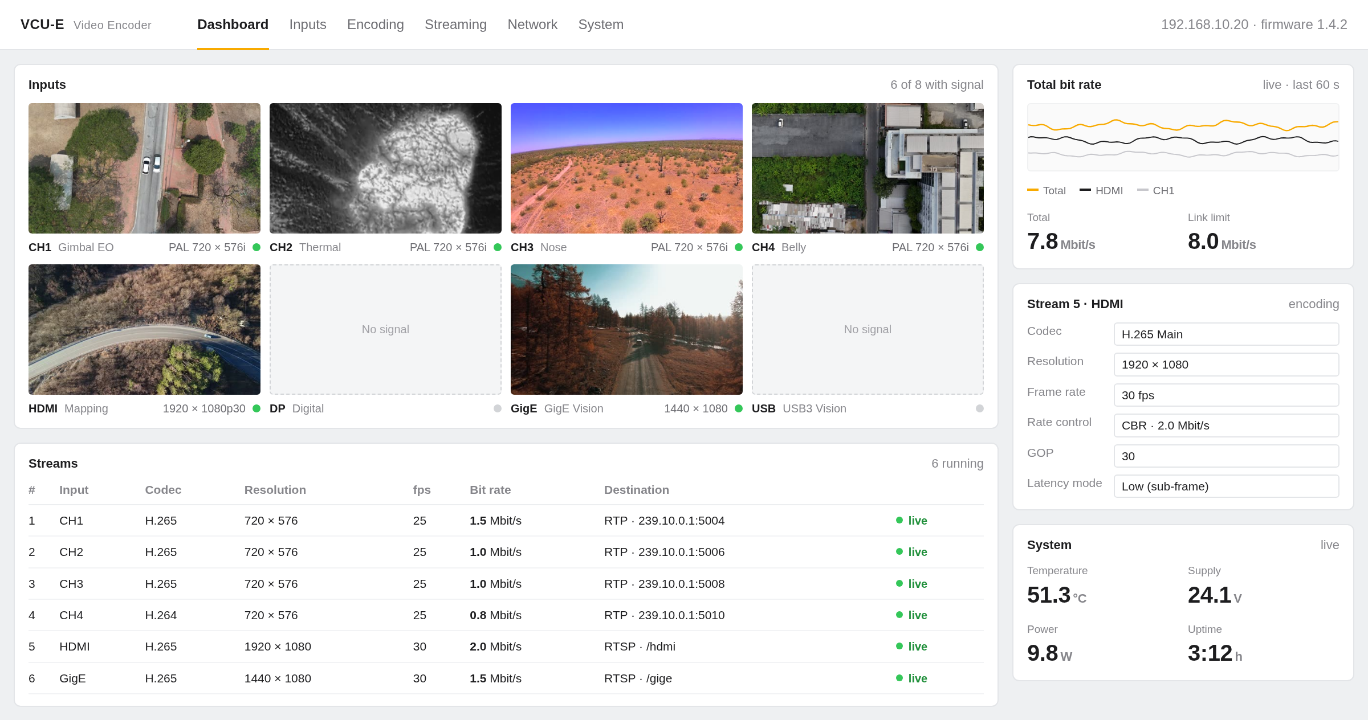This screenshot has height=720, width=1368.
Task: Click the VCU-E Video Encoder logo
Action: pos(86,24)
